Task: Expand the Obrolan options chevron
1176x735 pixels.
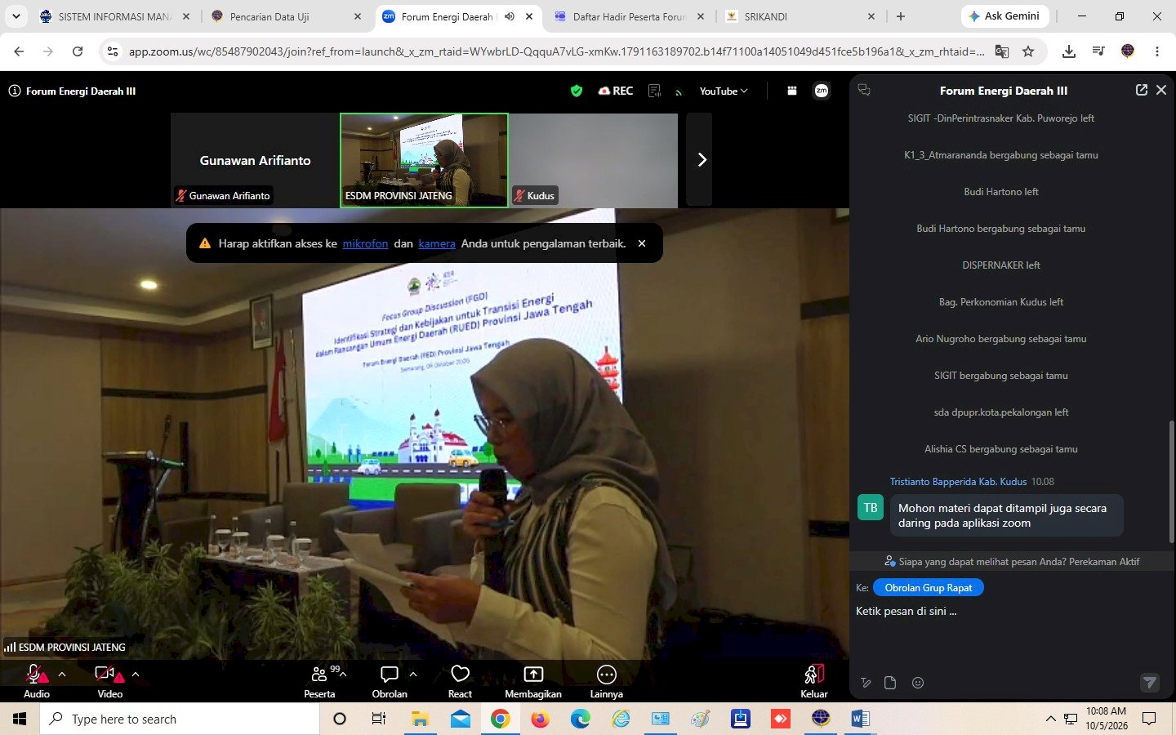Action: (413, 675)
